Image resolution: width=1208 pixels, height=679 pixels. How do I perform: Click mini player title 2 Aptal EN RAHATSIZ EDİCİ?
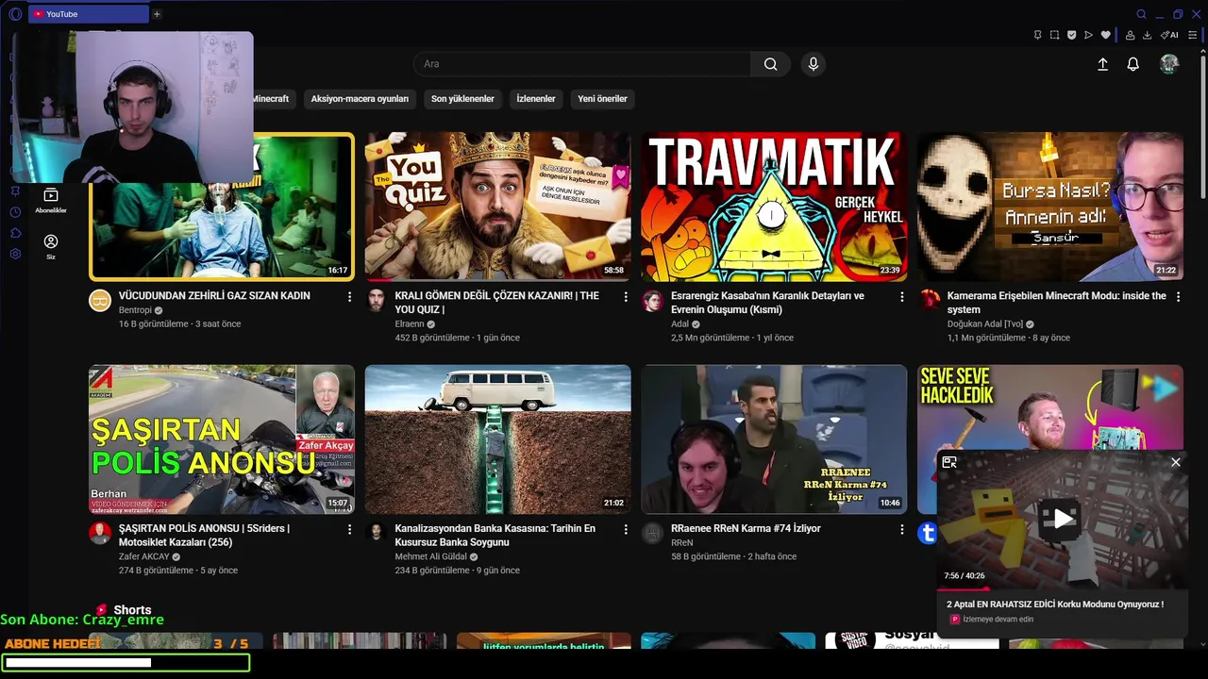click(1055, 604)
